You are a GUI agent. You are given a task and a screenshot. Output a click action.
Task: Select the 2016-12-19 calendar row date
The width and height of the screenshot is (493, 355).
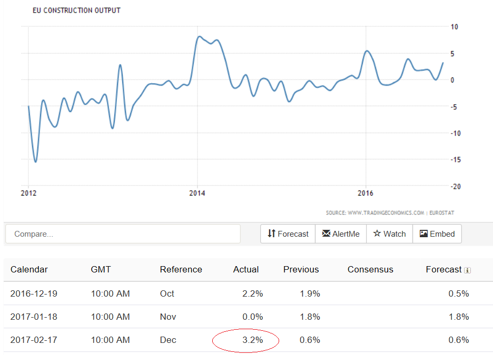34,293
